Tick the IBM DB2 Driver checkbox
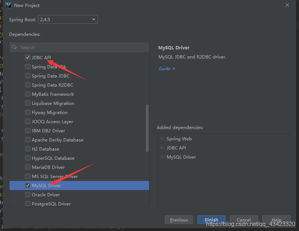 click(28, 130)
